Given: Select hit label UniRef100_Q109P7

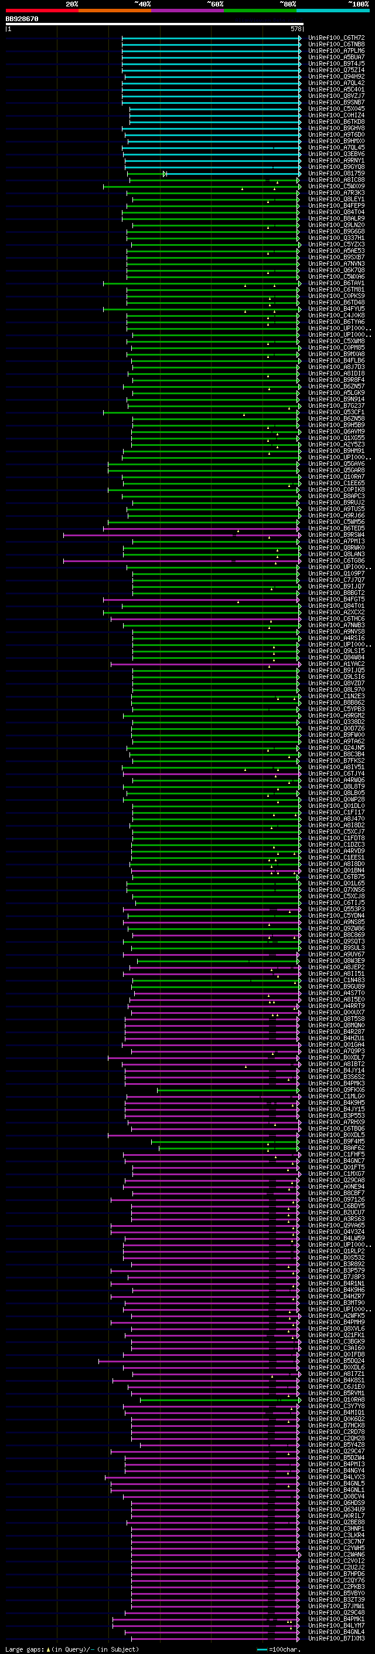Looking at the screenshot, I should click(336, 573).
